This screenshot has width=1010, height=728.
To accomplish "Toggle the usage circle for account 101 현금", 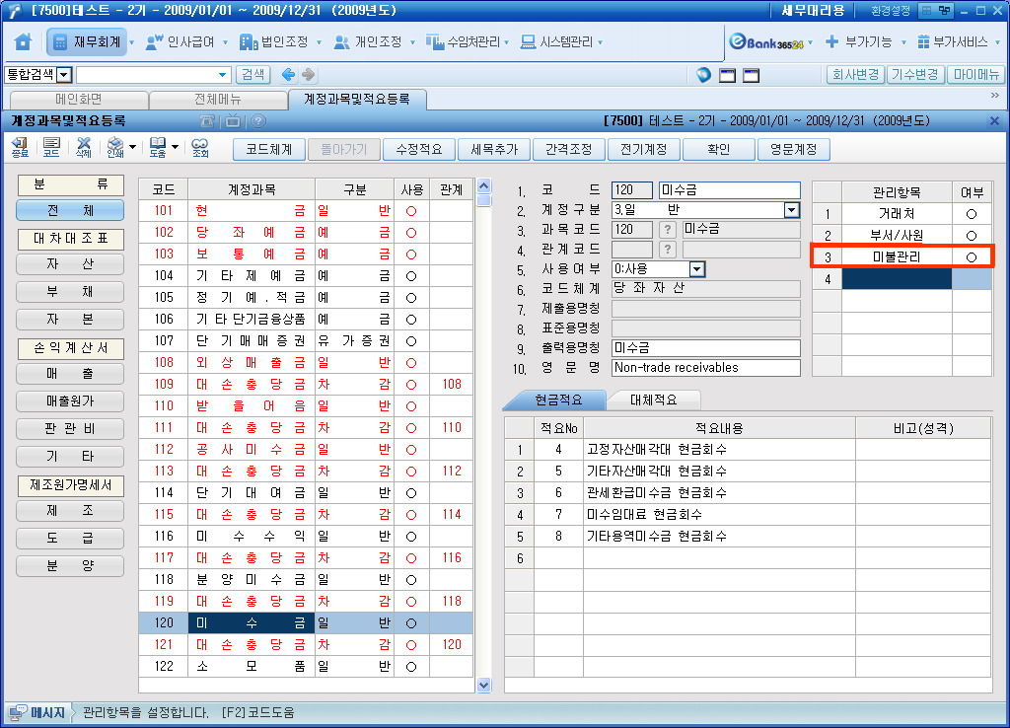I will tap(411, 211).
